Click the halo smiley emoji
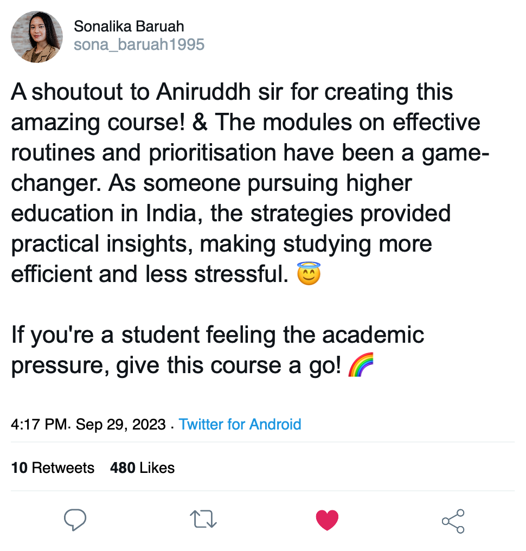Image resolution: width=526 pixels, height=551 pixels. pyautogui.click(x=309, y=275)
